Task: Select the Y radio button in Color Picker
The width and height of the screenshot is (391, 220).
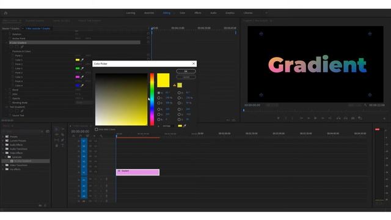Action: pos(179,109)
